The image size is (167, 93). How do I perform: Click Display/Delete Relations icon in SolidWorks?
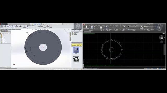40,26
